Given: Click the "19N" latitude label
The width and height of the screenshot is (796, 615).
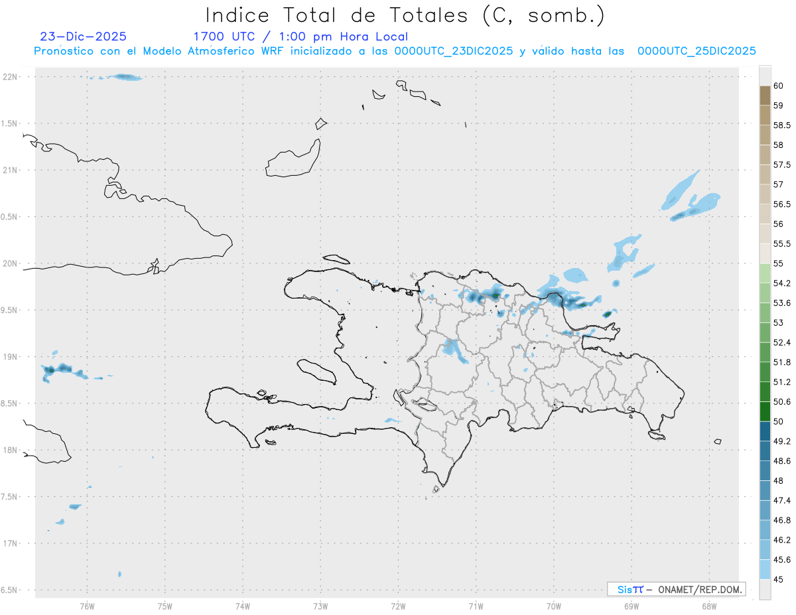Looking at the screenshot, I should pyautogui.click(x=10, y=357).
